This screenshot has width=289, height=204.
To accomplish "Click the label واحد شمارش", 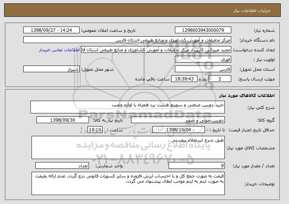I will [109, 166].
